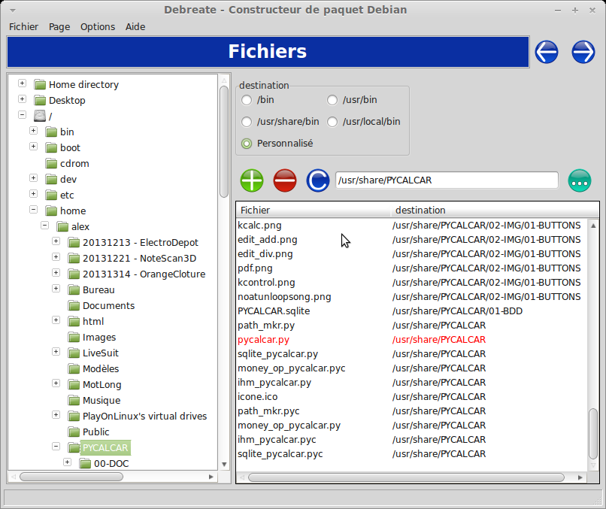Go to next page with right arrow
The width and height of the screenshot is (606, 509).
point(583,52)
